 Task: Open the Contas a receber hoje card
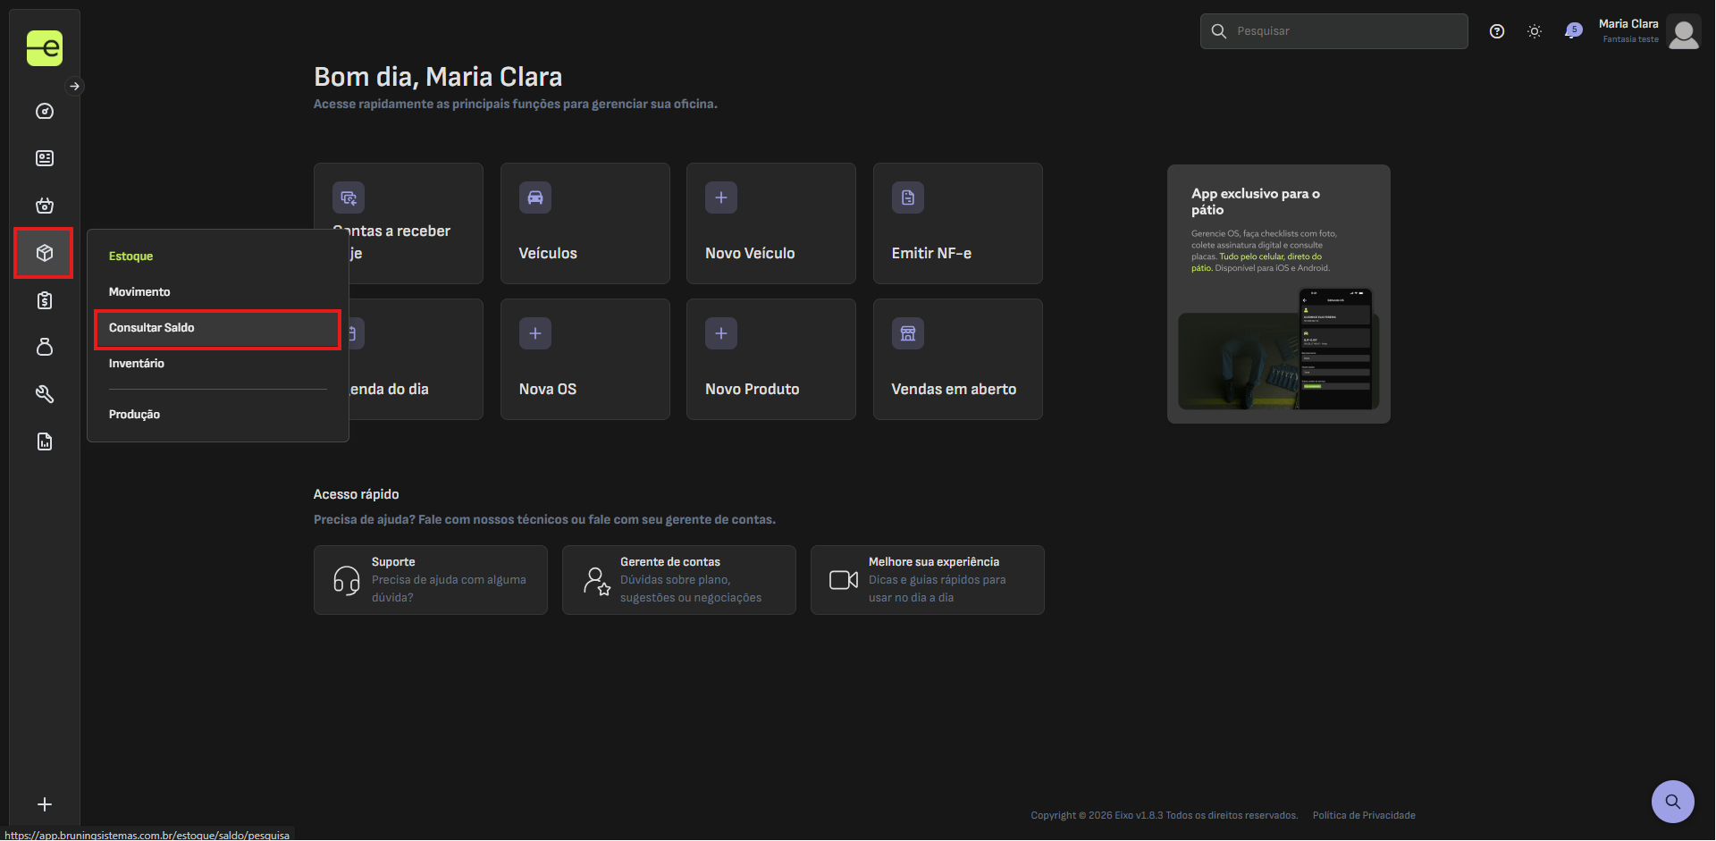(x=399, y=223)
